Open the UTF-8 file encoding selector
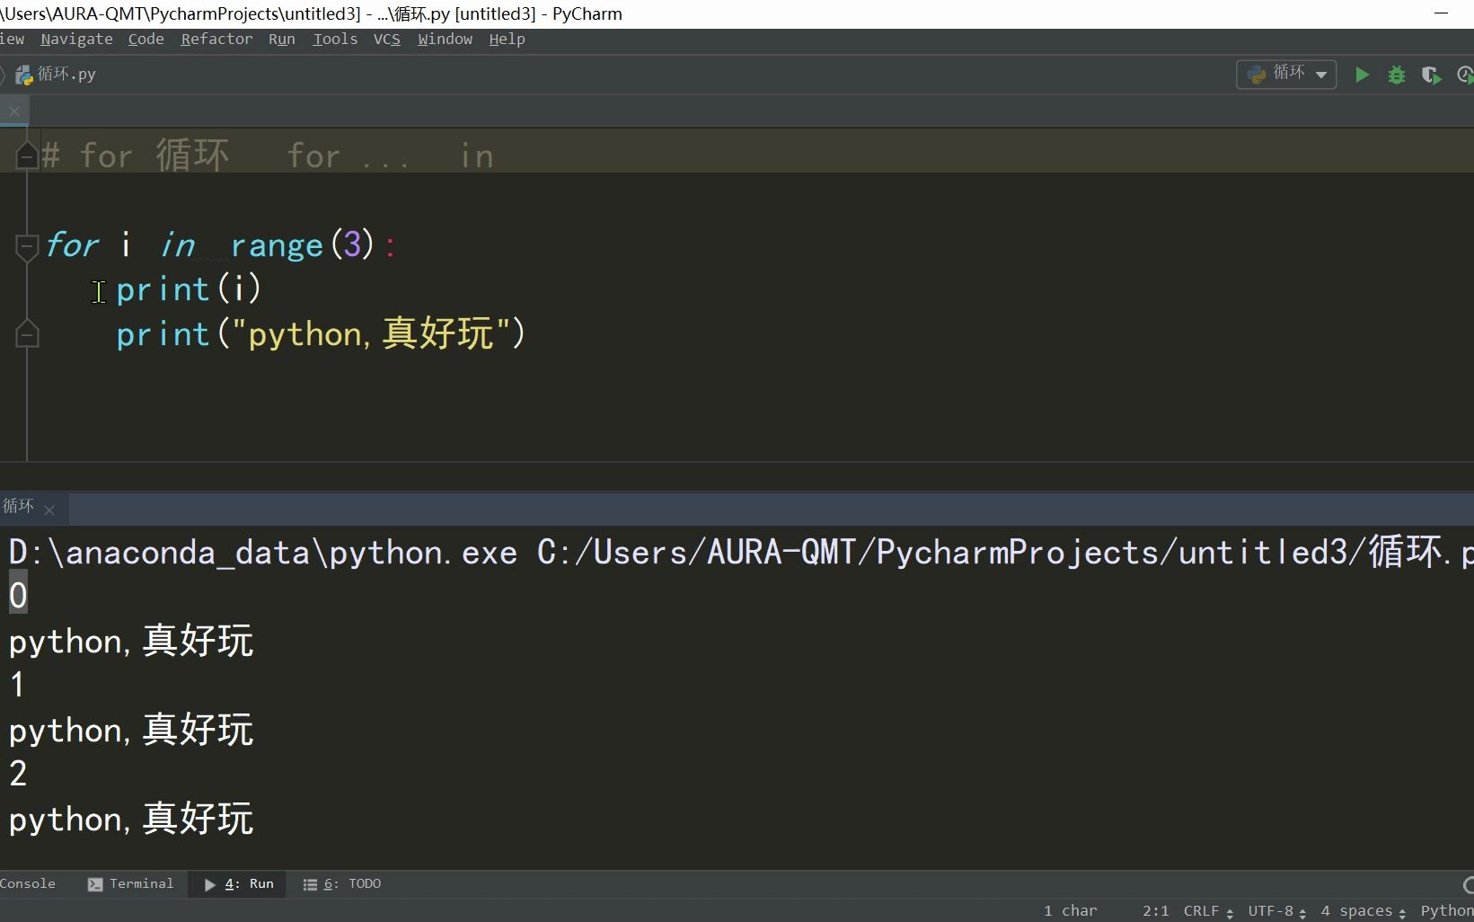 [x=1275, y=910]
